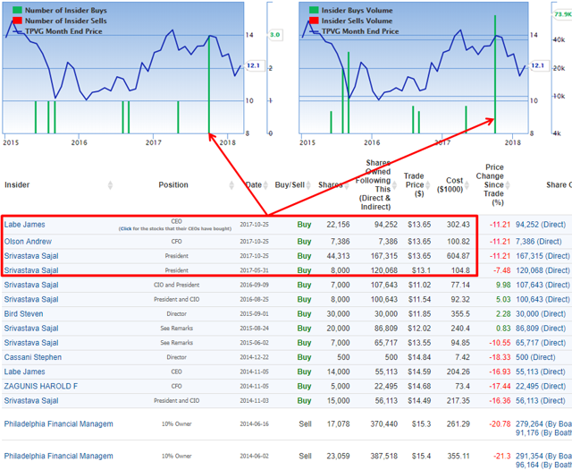Open Cassani Stephen insider link

click(33, 357)
